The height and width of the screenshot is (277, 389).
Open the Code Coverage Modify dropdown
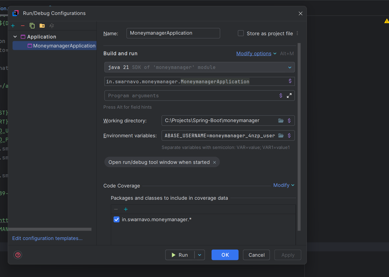[x=284, y=185]
